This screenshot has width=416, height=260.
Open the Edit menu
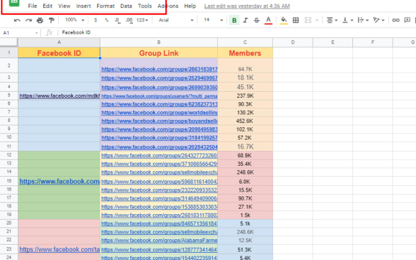click(48, 6)
